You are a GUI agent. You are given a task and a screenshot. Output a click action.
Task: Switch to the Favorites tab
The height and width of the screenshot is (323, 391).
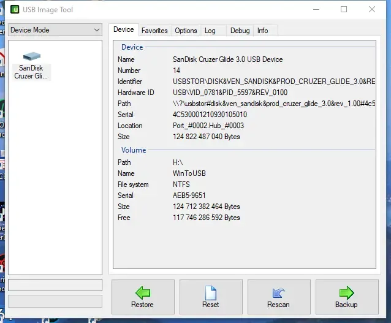pyautogui.click(x=154, y=31)
